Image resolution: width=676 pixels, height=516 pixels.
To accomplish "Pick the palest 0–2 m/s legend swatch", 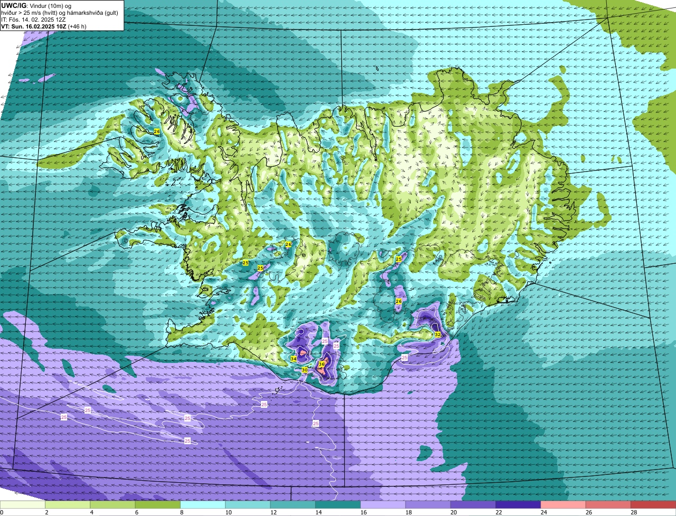I will (23, 505).
